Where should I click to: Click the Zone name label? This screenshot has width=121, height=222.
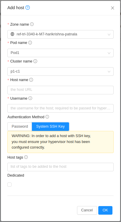coord(19,24)
